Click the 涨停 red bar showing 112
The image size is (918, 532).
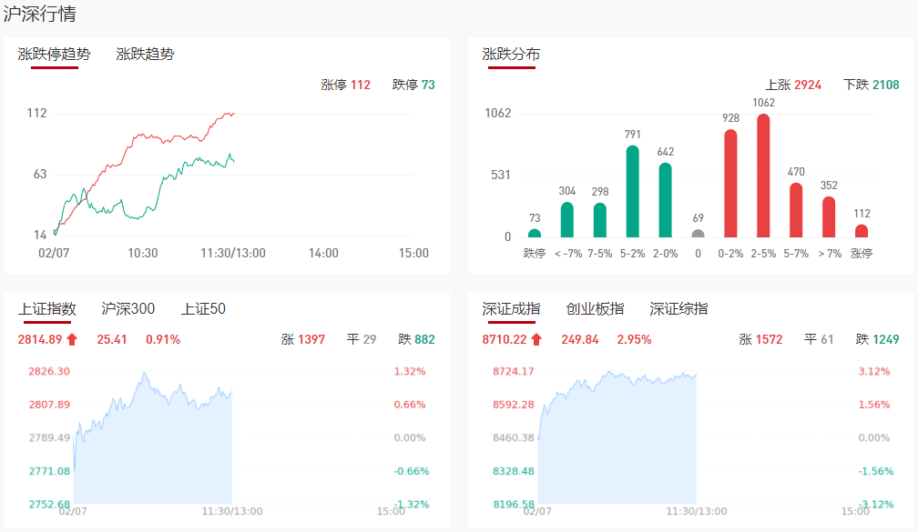pos(862,231)
